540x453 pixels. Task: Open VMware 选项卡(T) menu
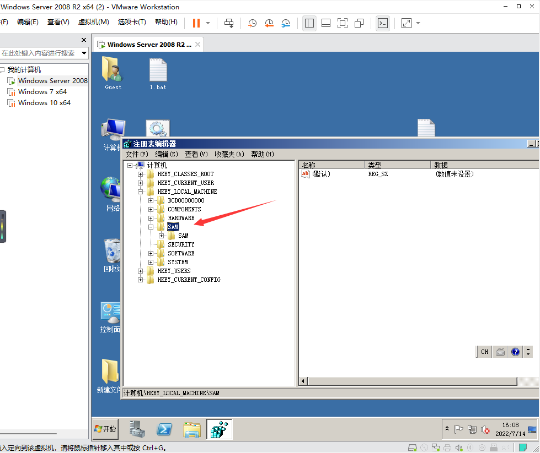pyautogui.click(x=132, y=22)
